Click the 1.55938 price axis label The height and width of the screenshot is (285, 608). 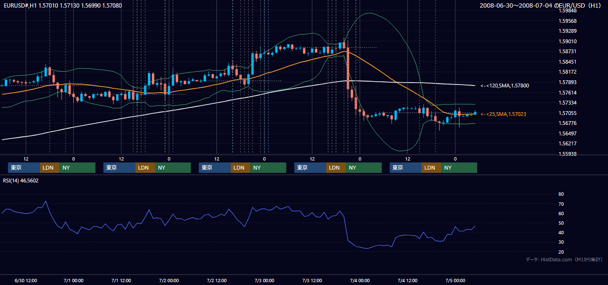[568, 154]
